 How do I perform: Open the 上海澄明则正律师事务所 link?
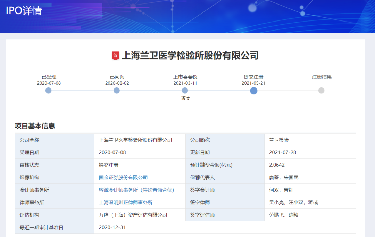[126, 202]
